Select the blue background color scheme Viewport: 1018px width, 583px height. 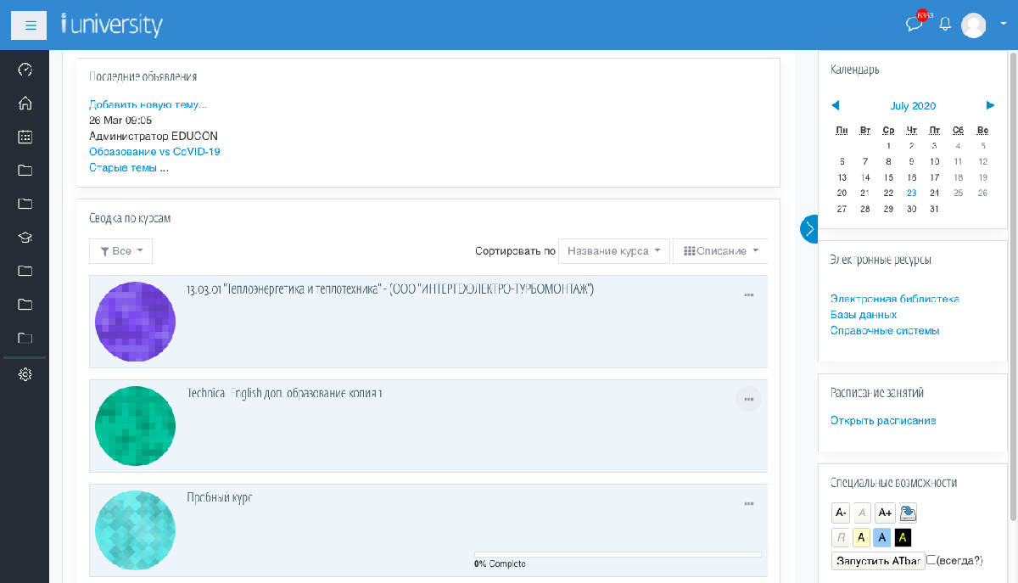click(882, 537)
